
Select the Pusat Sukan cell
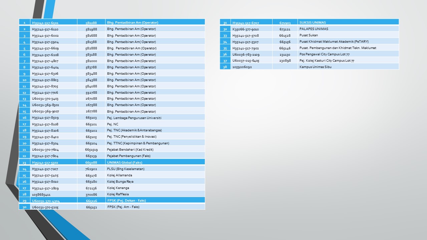309,35
